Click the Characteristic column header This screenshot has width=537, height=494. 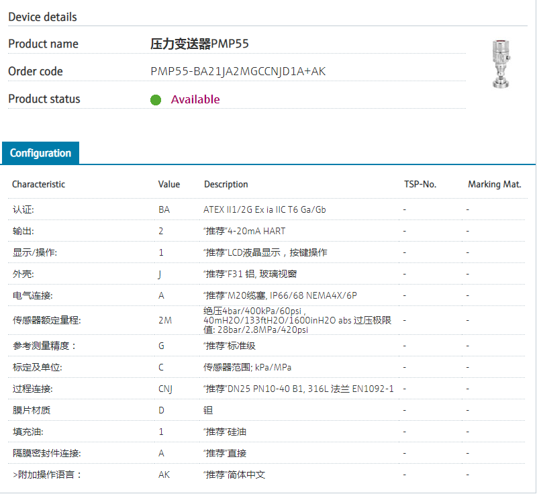click(38, 184)
